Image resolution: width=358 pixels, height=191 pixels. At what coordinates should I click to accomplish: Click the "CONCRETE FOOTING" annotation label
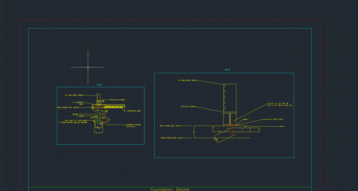[133, 125]
